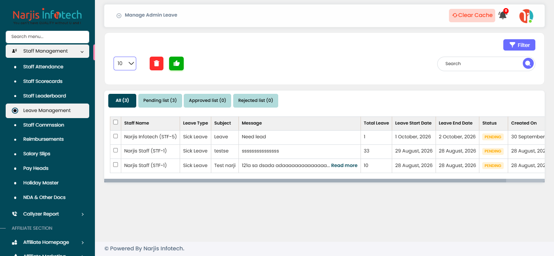Click the PENDING badge in Test narji row
554x256 pixels.
(493, 166)
